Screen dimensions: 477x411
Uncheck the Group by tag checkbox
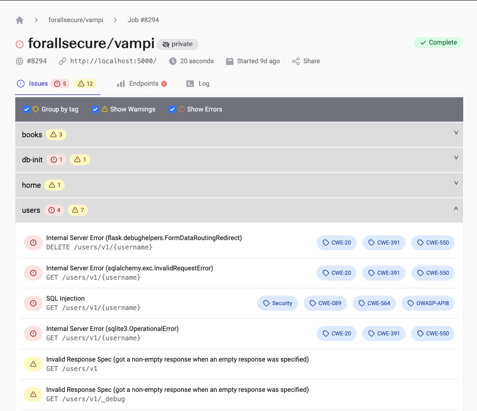click(x=27, y=109)
